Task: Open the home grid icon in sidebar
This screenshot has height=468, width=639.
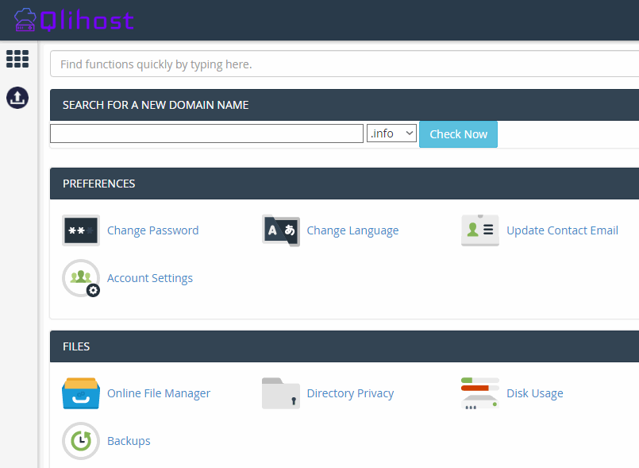Action: [x=17, y=59]
